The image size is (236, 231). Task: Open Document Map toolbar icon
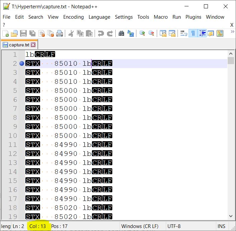pyautogui.click(x=220, y=33)
